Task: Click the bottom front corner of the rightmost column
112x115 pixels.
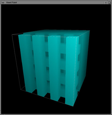Action: click(73, 106)
